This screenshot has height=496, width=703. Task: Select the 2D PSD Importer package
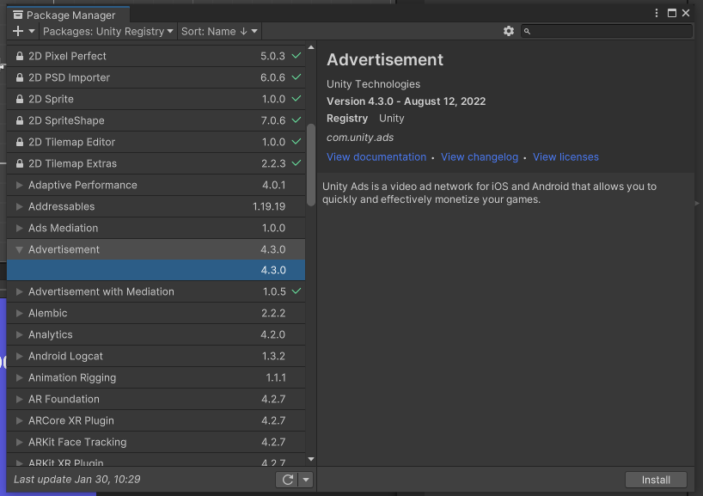156,77
